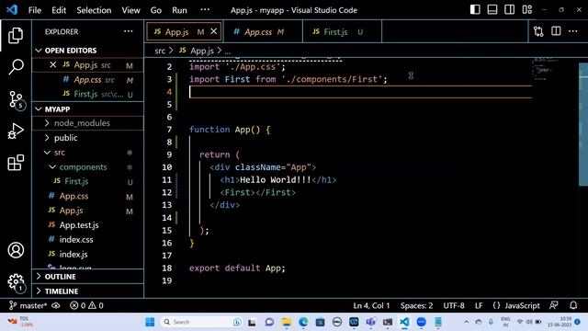588x331 pixels.
Task: Open the Extensions view
Action: [x=16, y=163]
